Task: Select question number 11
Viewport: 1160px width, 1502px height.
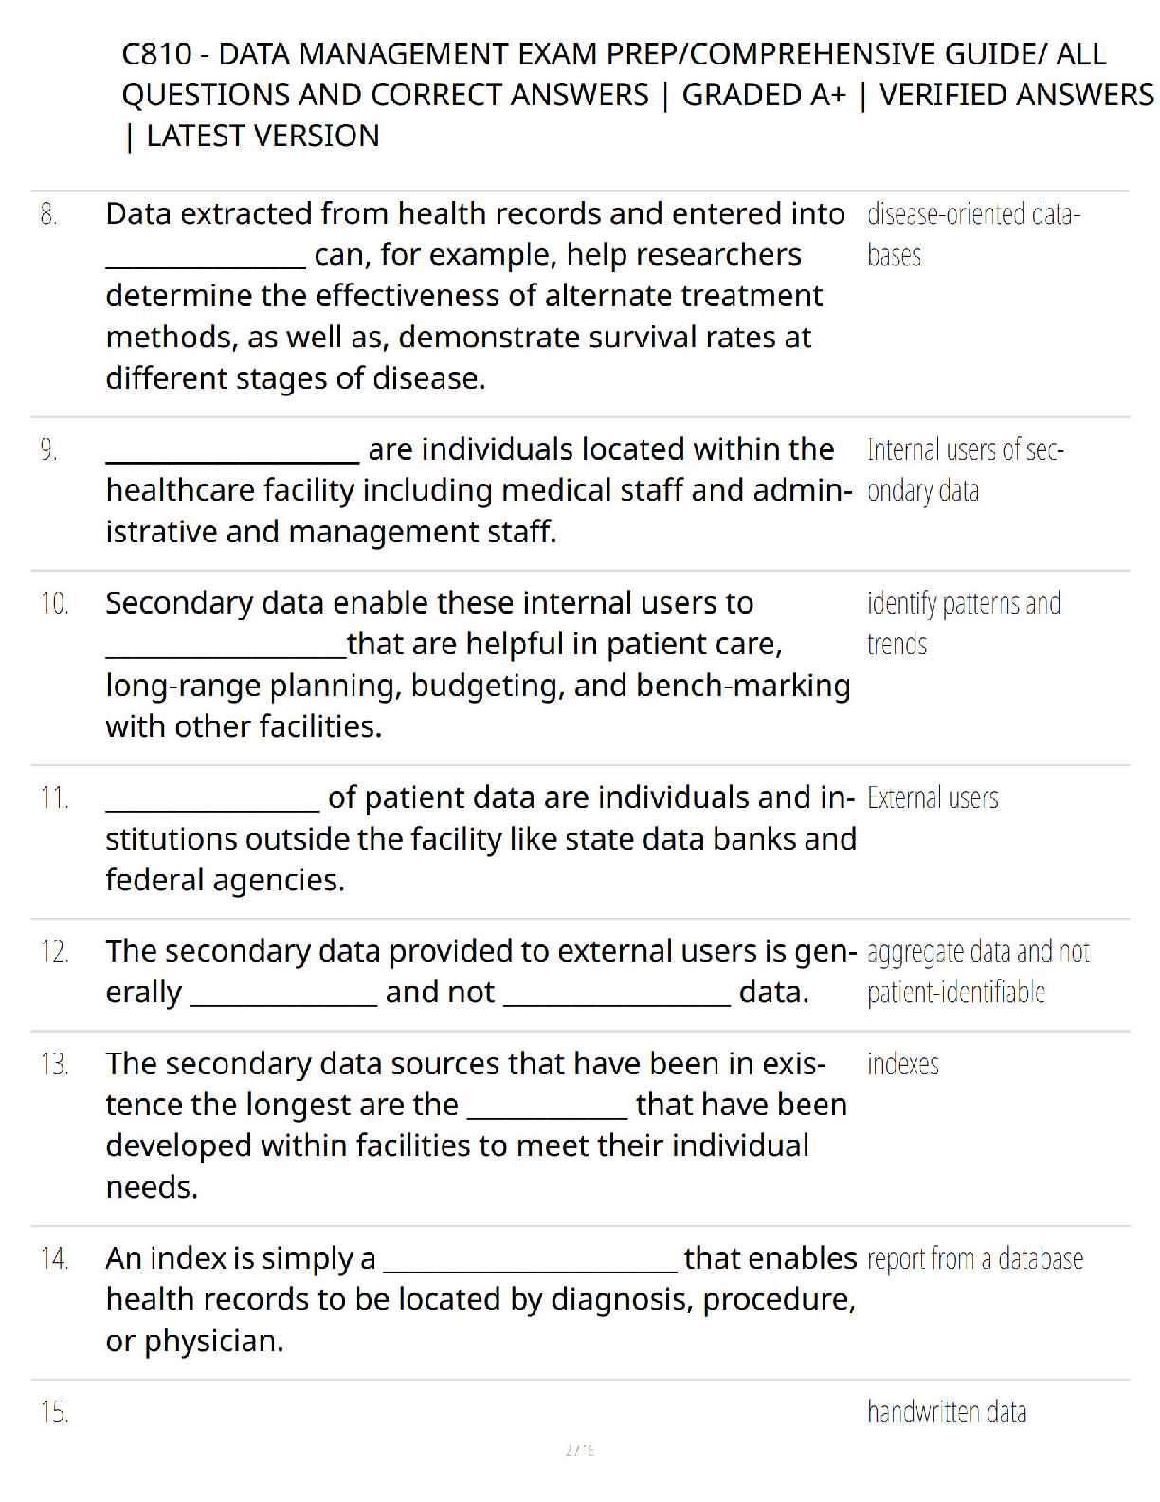Action: click(x=54, y=797)
